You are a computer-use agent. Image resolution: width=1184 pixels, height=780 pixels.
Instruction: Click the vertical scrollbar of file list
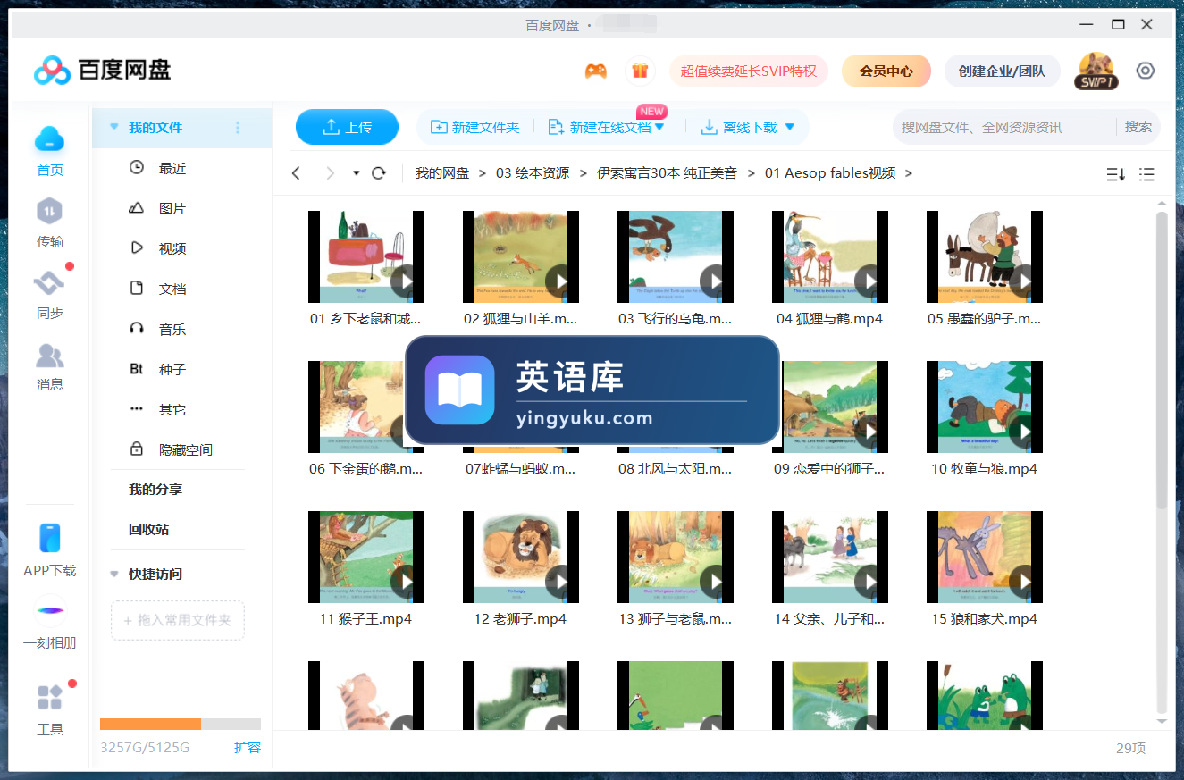tap(1162, 360)
